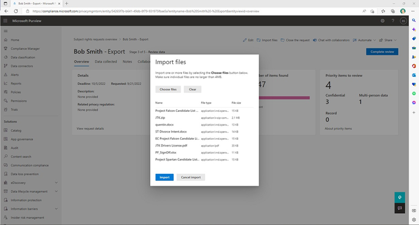419x225 pixels.
Task: Select quentin.docx file row
Action: point(204,124)
